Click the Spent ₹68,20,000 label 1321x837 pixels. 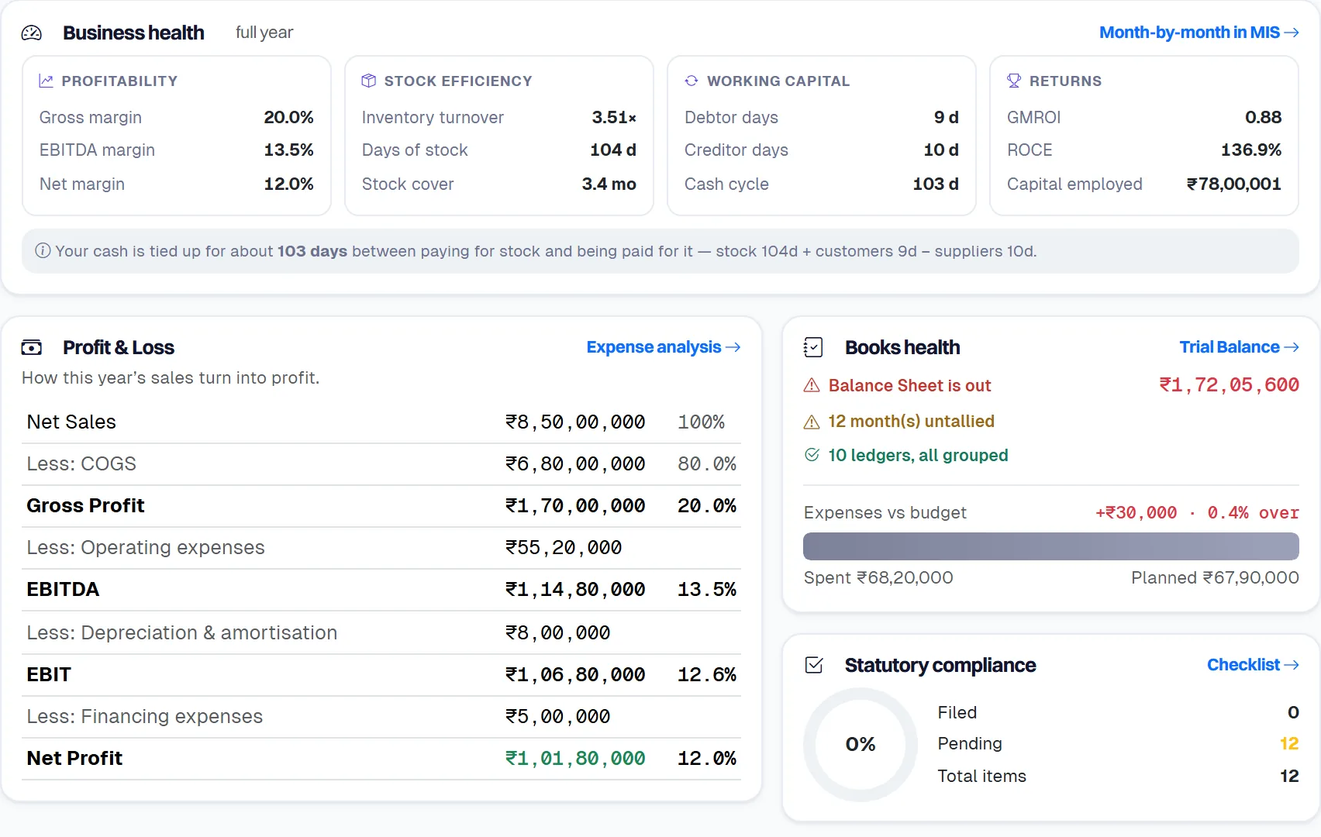tap(878, 577)
